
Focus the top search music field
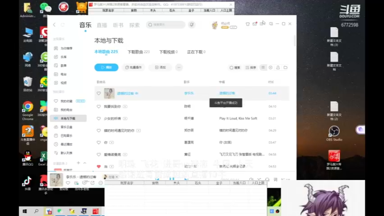(x=166, y=25)
